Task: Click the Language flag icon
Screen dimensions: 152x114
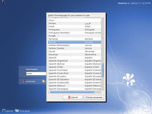Action: point(24,81)
